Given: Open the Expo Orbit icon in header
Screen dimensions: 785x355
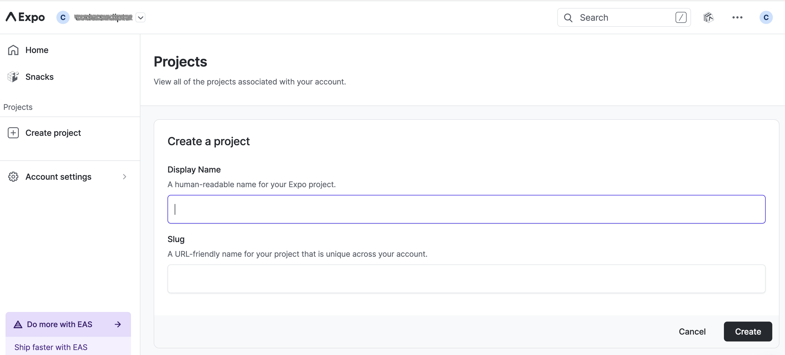Looking at the screenshot, I should tap(708, 17).
